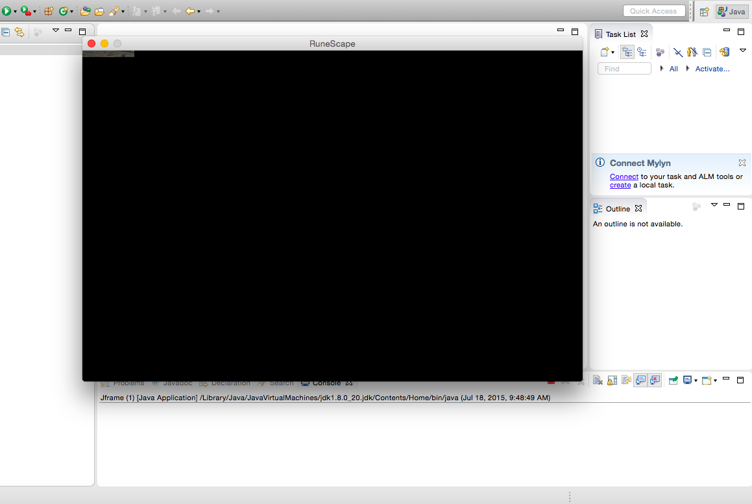Image resolution: width=752 pixels, height=504 pixels.
Task: Open left panel View Menu triangle
Action: (56, 30)
